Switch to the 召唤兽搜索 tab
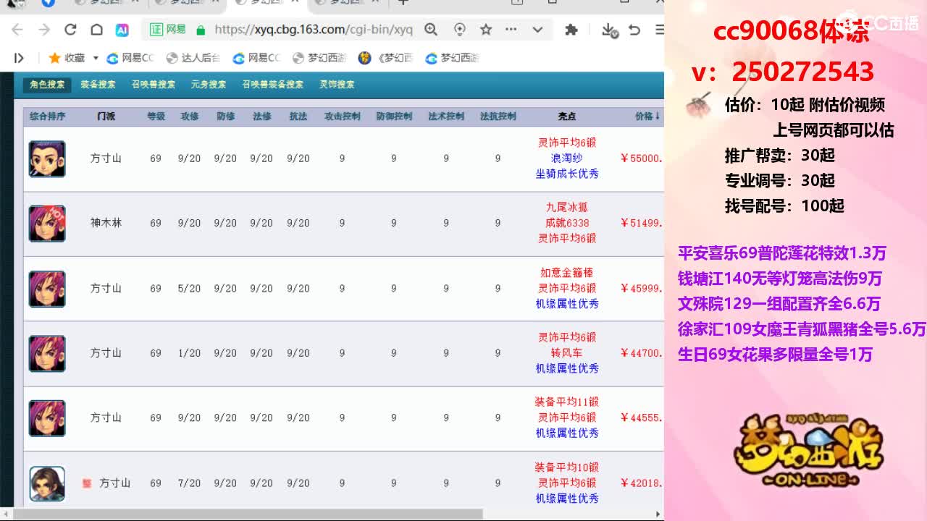Image resolution: width=927 pixels, height=521 pixels. click(x=154, y=85)
